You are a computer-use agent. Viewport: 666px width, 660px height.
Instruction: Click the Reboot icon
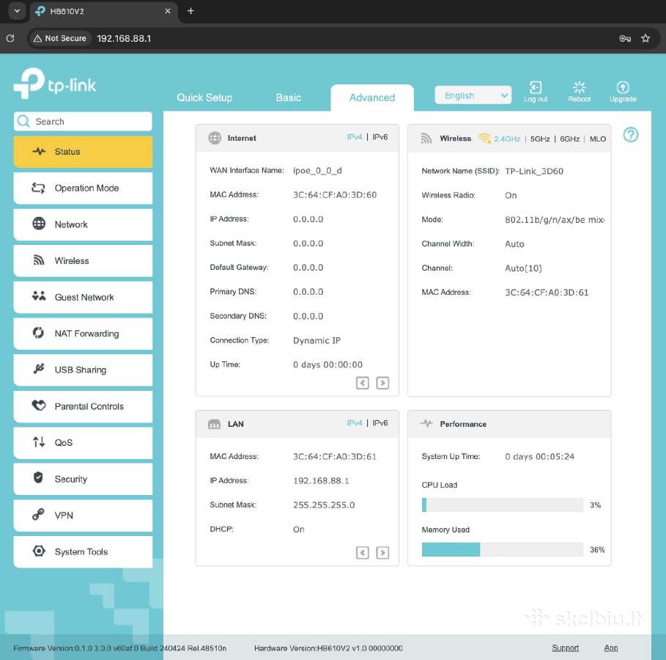(x=579, y=87)
